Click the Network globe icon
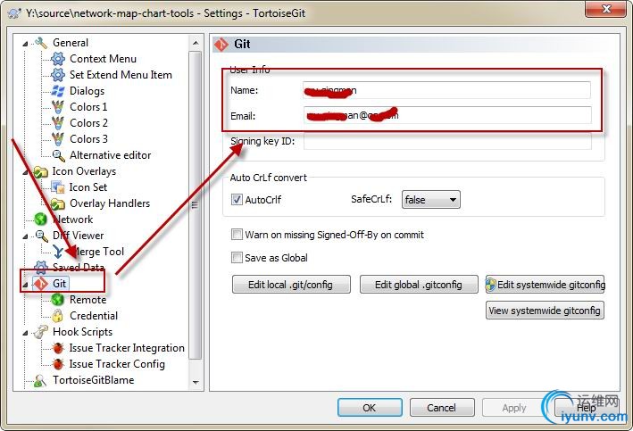The image size is (633, 431). [x=41, y=220]
